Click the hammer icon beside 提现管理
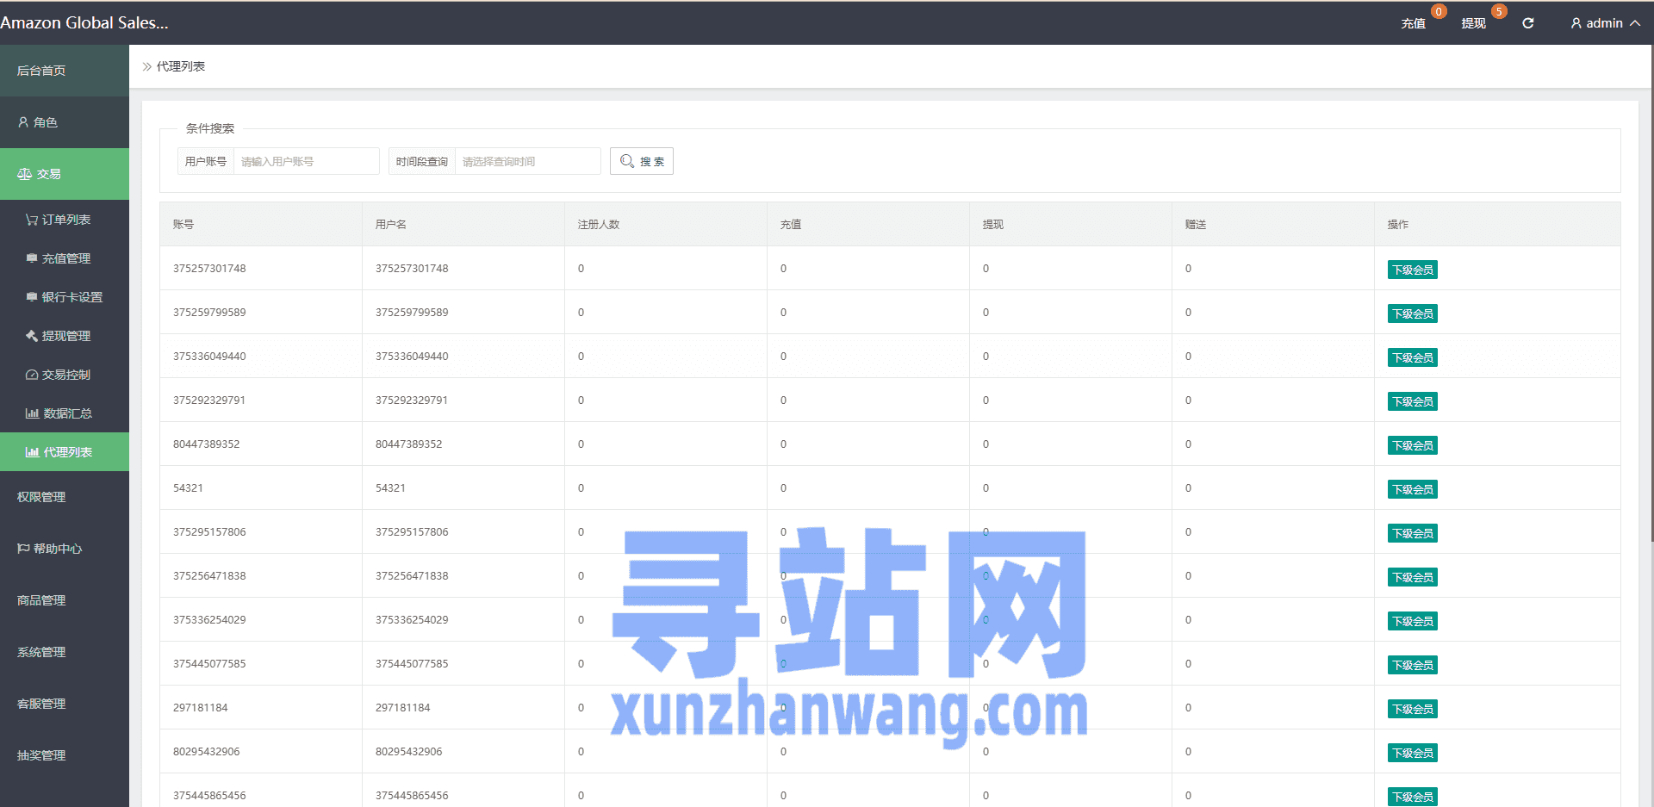The image size is (1654, 807). 32,336
